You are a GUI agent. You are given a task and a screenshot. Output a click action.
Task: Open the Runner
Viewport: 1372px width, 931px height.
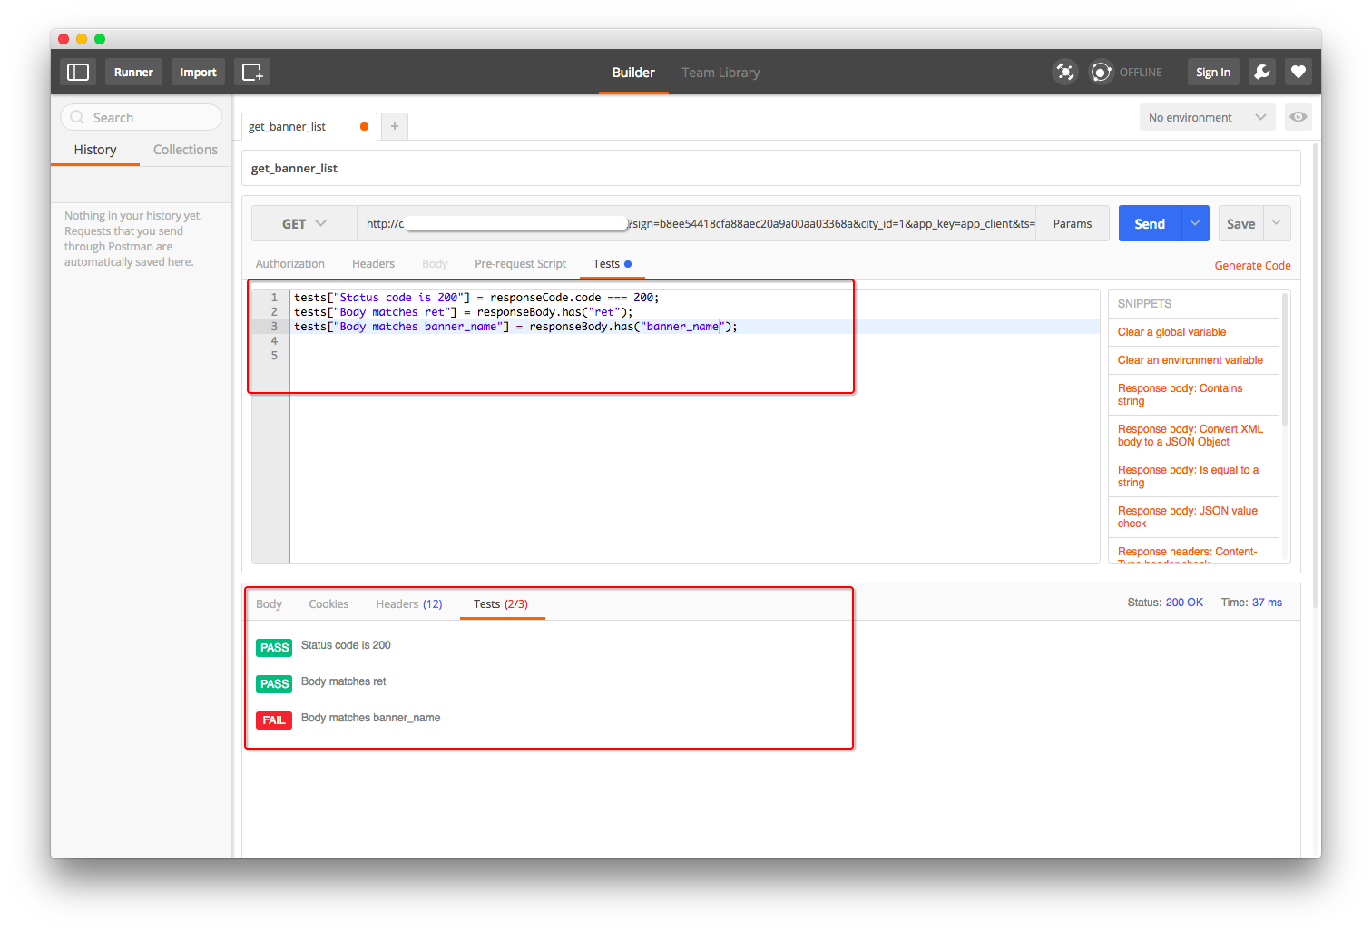coord(133,72)
